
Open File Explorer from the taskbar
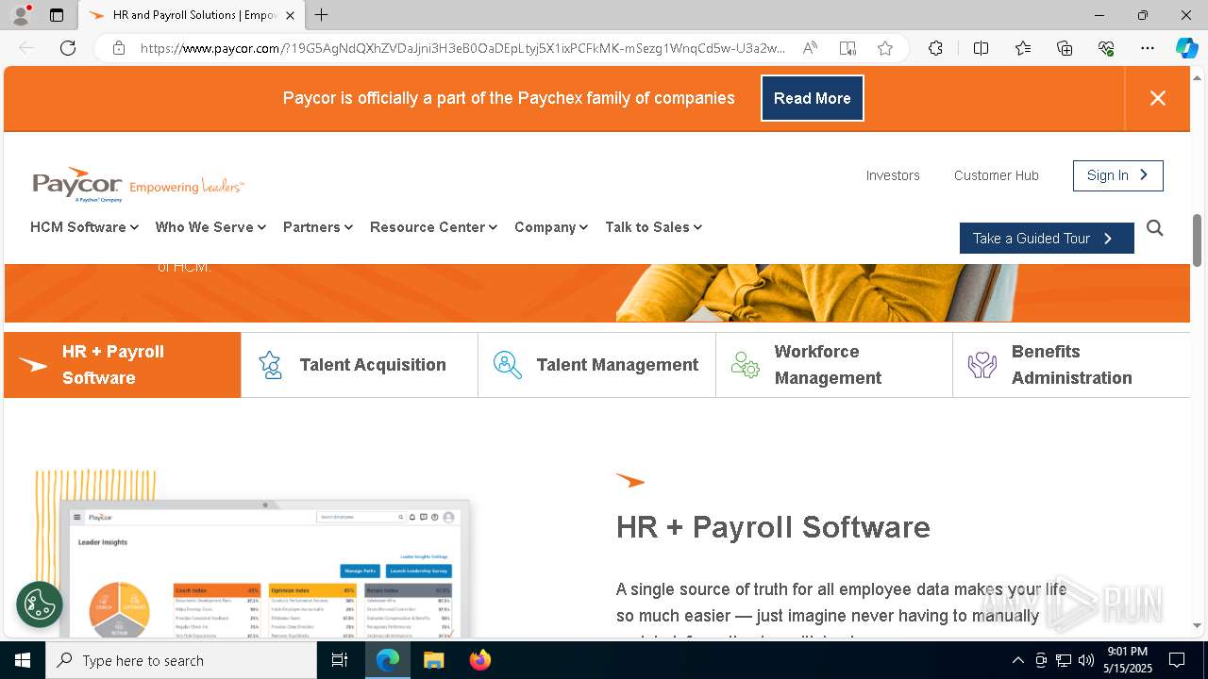(x=433, y=660)
